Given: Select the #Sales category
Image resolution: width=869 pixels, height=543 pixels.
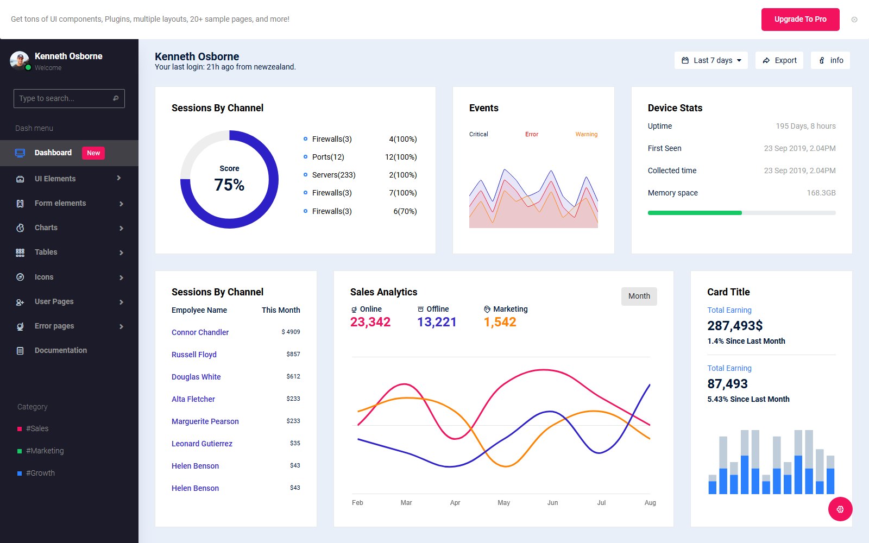Looking at the screenshot, I should coord(33,428).
